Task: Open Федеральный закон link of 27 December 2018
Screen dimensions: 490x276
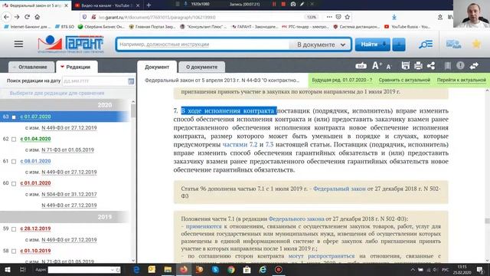Action: [x=339, y=189]
